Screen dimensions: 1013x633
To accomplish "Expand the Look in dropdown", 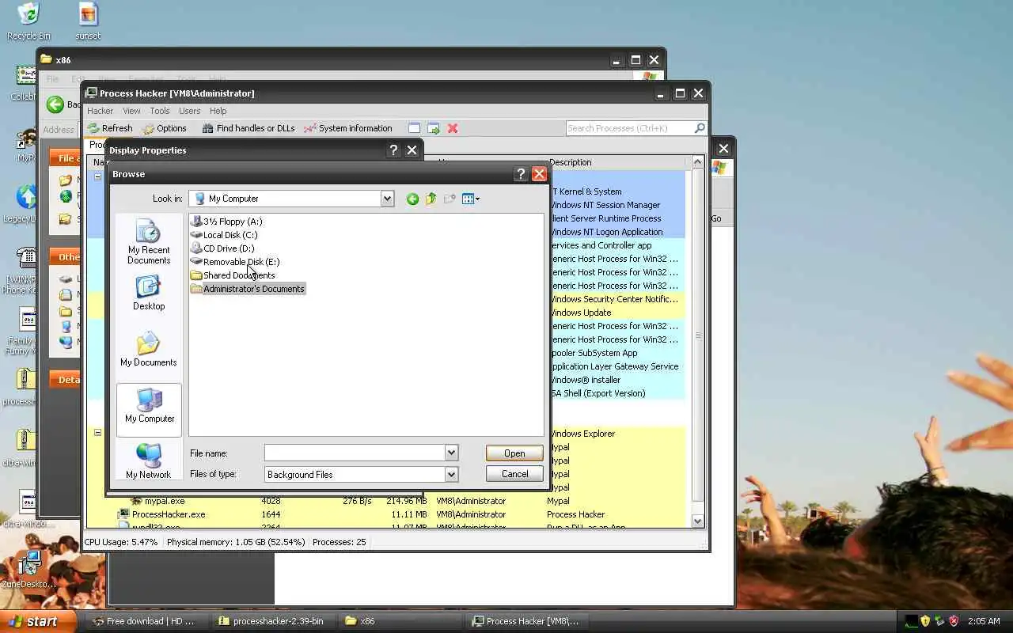I will tap(387, 199).
